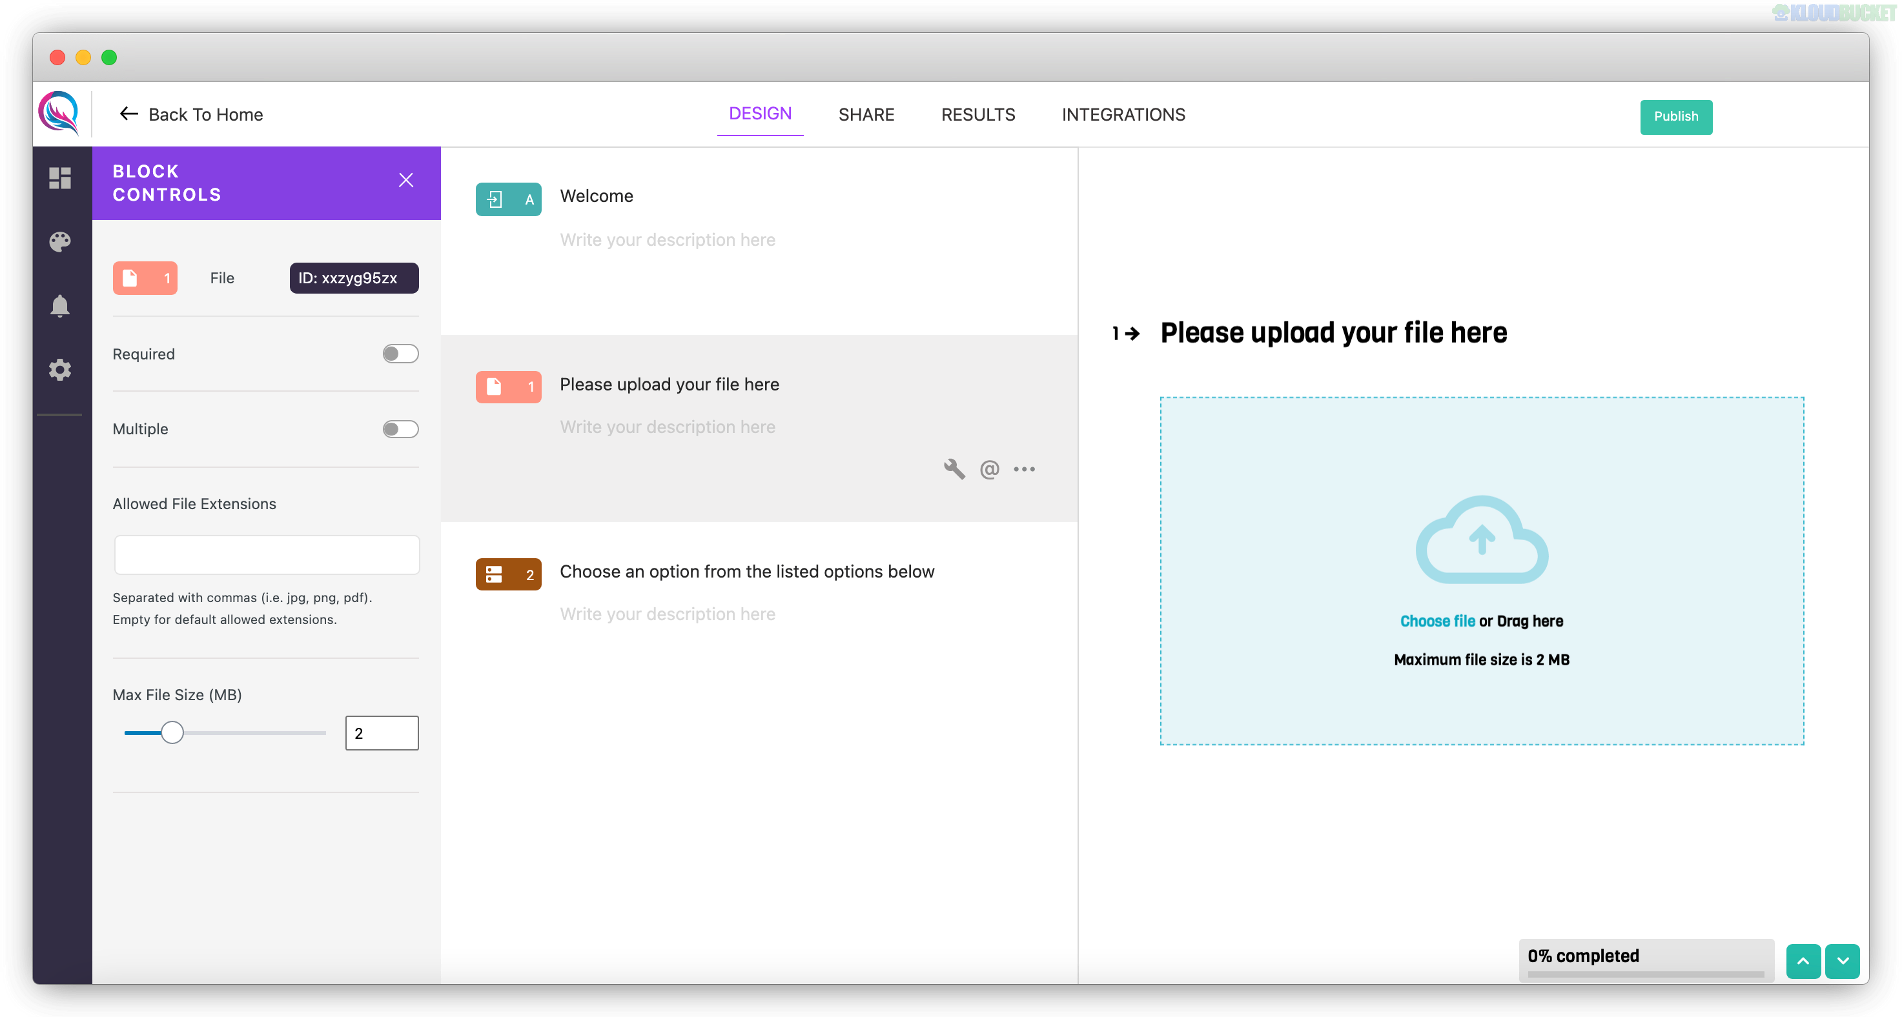Click the cloud upload icon

(x=1481, y=539)
